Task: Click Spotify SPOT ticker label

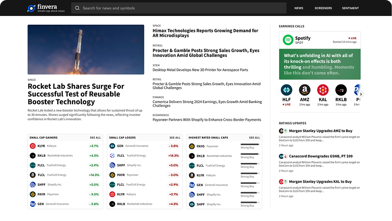Action: [x=299, y=43]
